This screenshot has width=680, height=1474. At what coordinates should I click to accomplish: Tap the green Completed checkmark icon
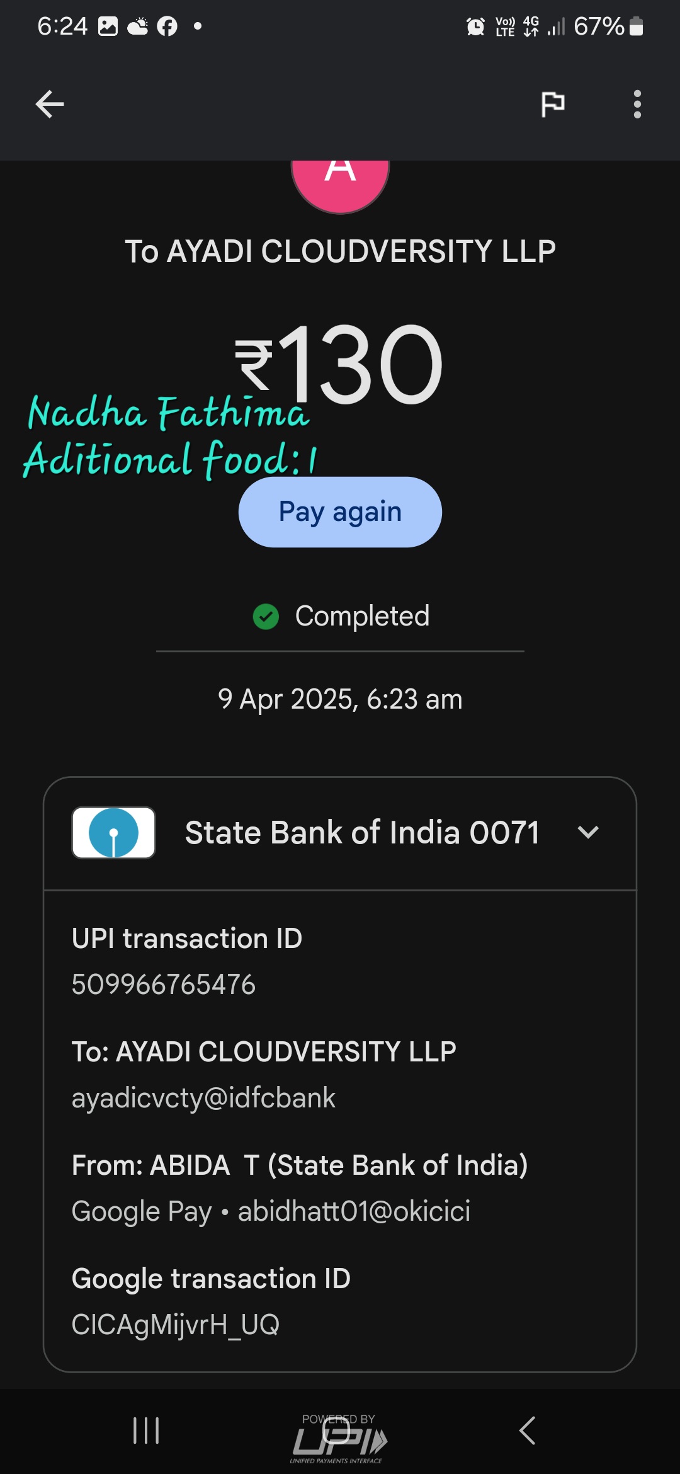(x=266, y=617)
